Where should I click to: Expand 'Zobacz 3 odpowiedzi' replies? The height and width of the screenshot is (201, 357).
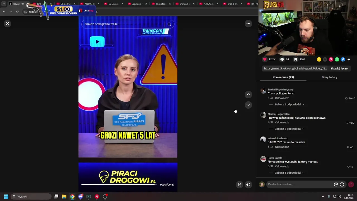click(290, 173)
